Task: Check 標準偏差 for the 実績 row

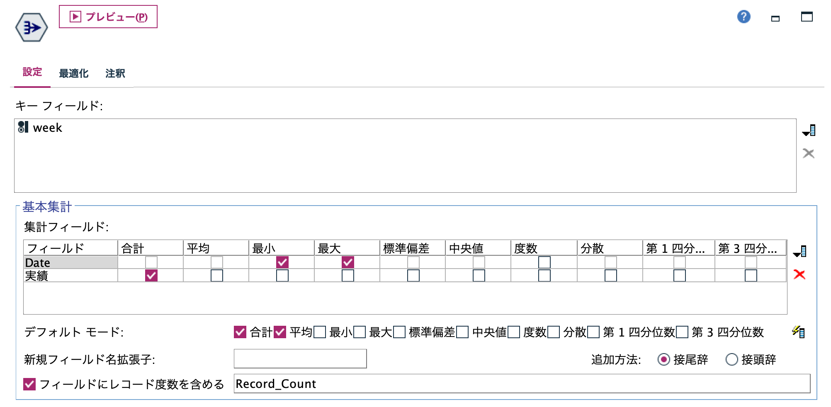Action: coord(413,276)
